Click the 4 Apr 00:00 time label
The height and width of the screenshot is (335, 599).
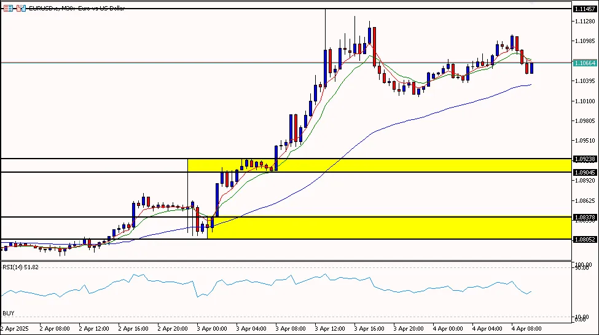[x=448, y=328]
